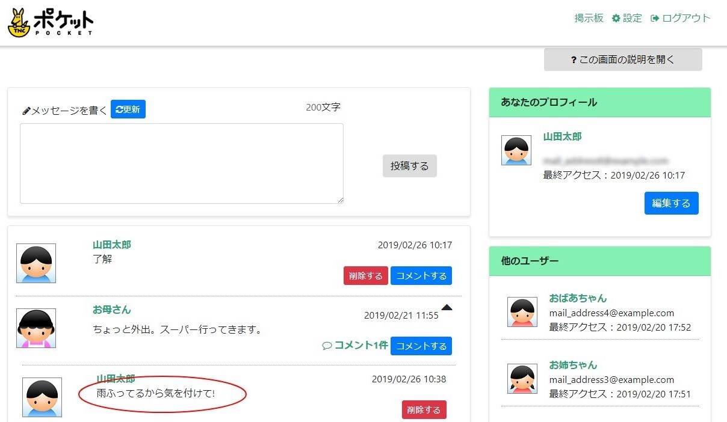Open the コメント1件 link

[x=359, y=346]
